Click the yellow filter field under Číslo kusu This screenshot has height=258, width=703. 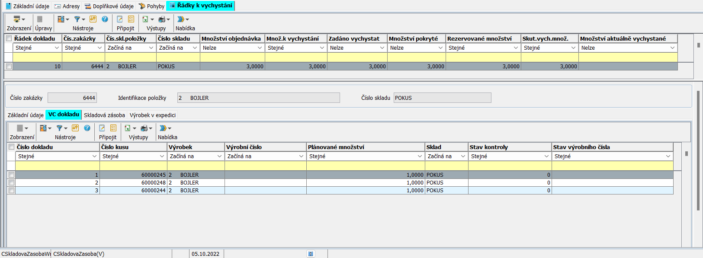(133, 166)
